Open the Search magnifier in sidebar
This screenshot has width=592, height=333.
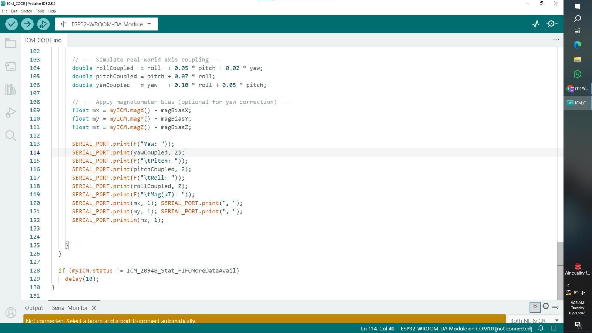tap(10, 136)
